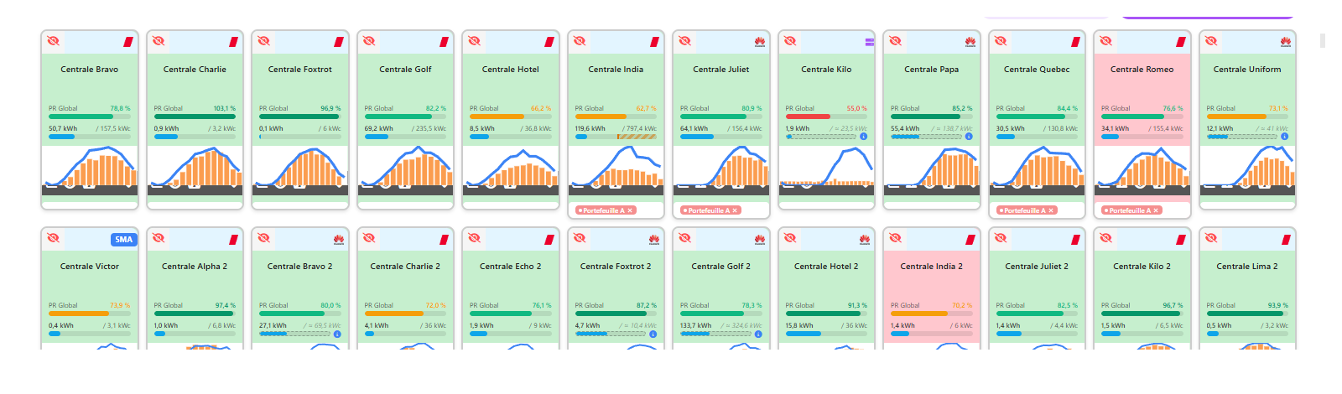Click SMA badge on Centrale Victor card
Viewport: 1342px width, 394px height.
(x=123, y=239)
